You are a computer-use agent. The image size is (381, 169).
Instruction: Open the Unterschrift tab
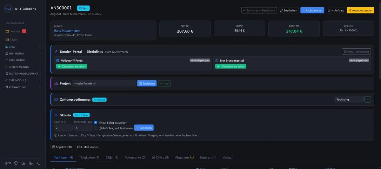[x=208, y=158]
